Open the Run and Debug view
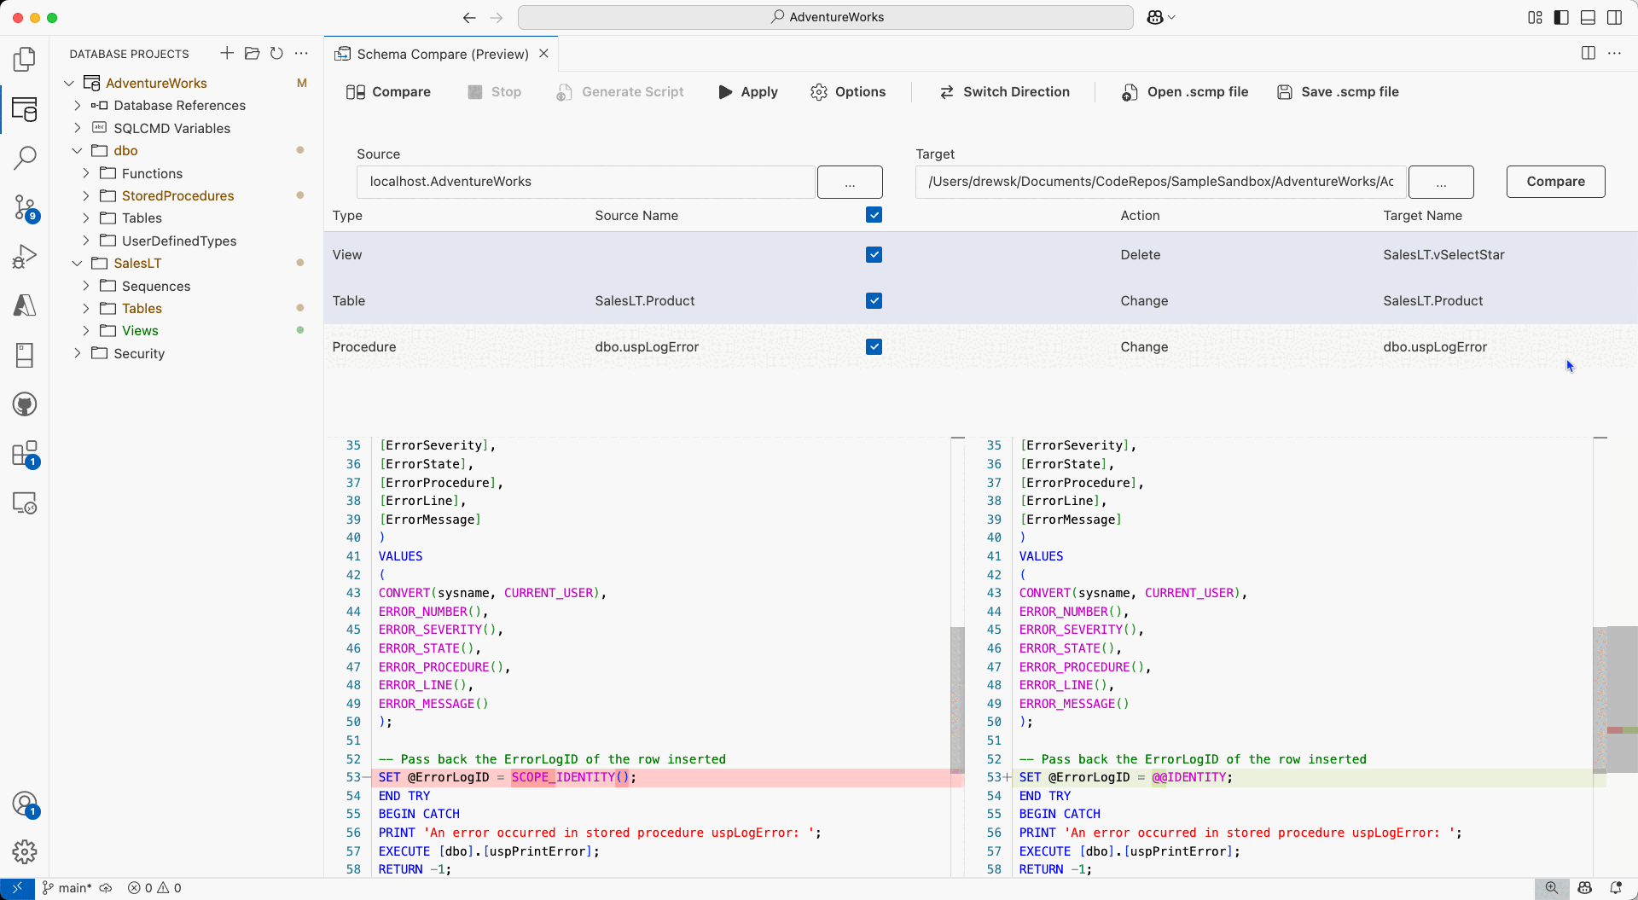1638x900 pixels. (x=25, y=255)
